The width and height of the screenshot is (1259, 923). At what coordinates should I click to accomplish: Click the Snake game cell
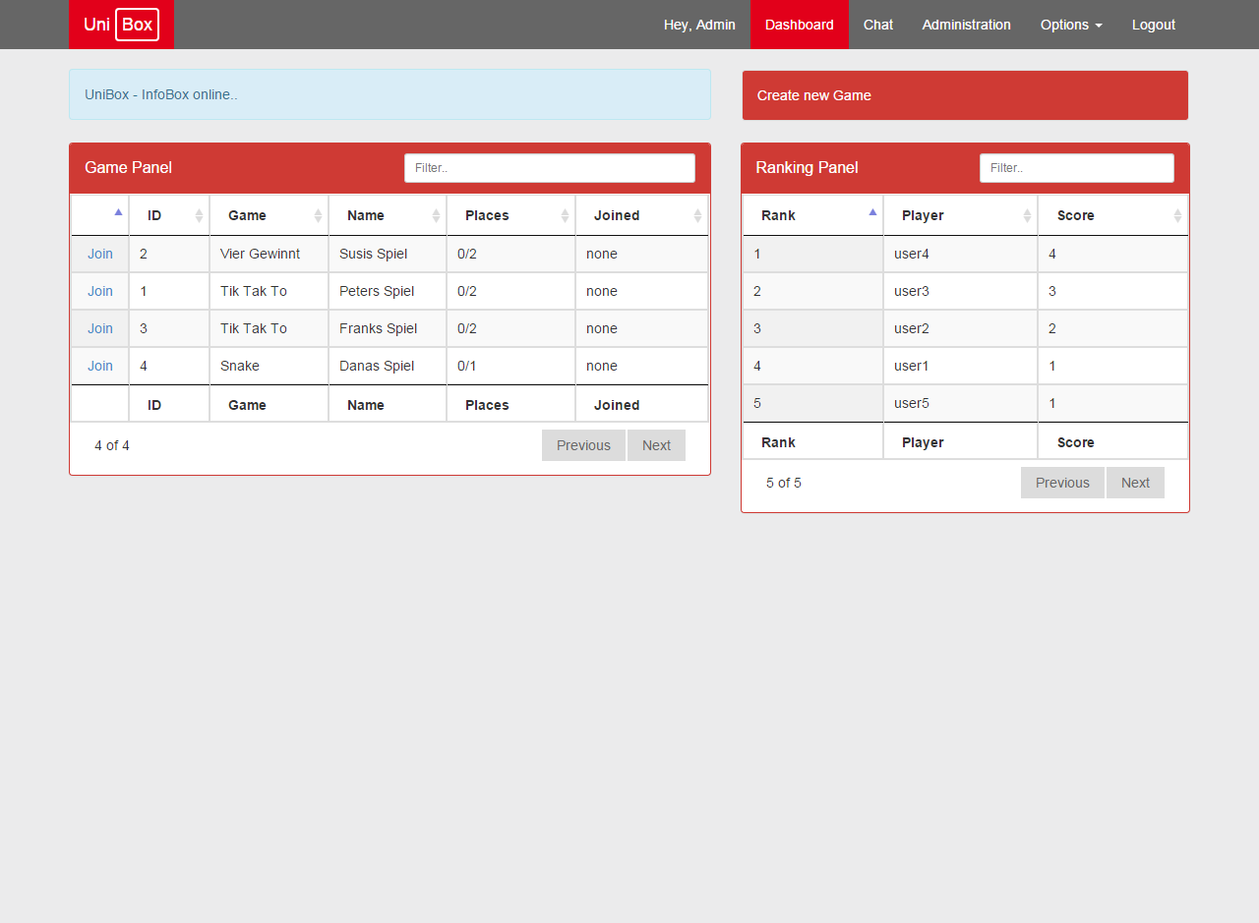[x=269, y=366]
